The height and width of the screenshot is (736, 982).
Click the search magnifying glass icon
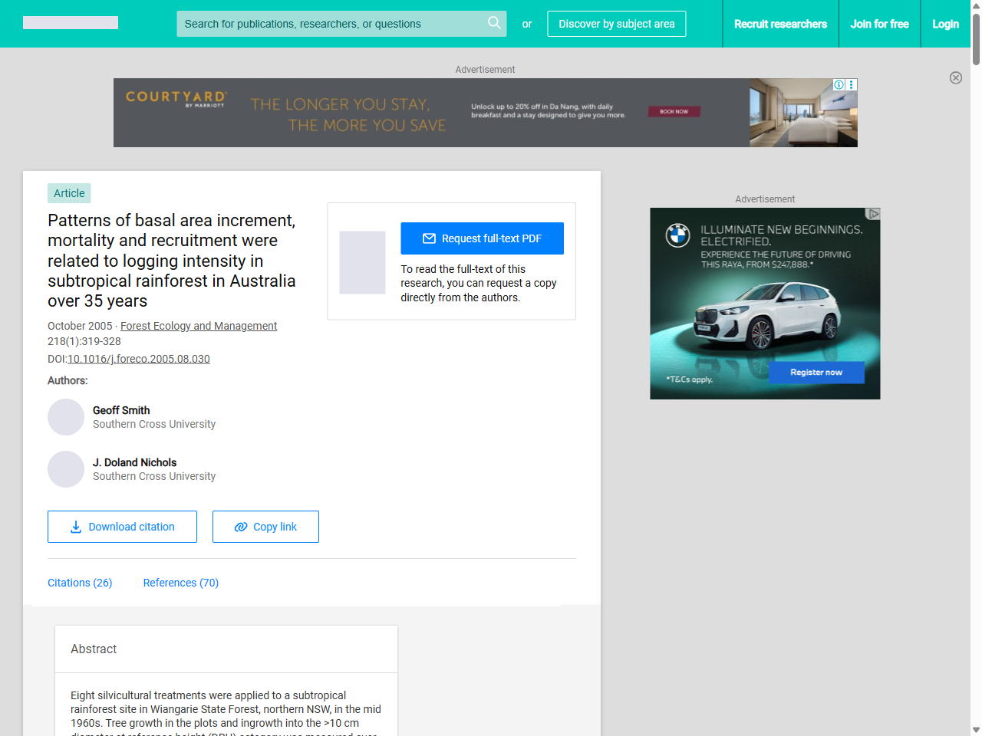pos(494,24)
